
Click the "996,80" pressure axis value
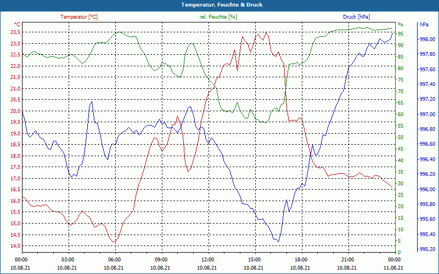pos(427,129)
